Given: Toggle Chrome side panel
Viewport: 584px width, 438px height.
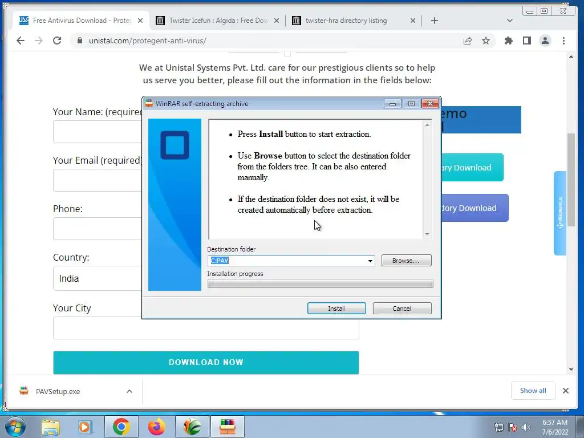Looking at the screenshot, I should [x=526, y=40].
